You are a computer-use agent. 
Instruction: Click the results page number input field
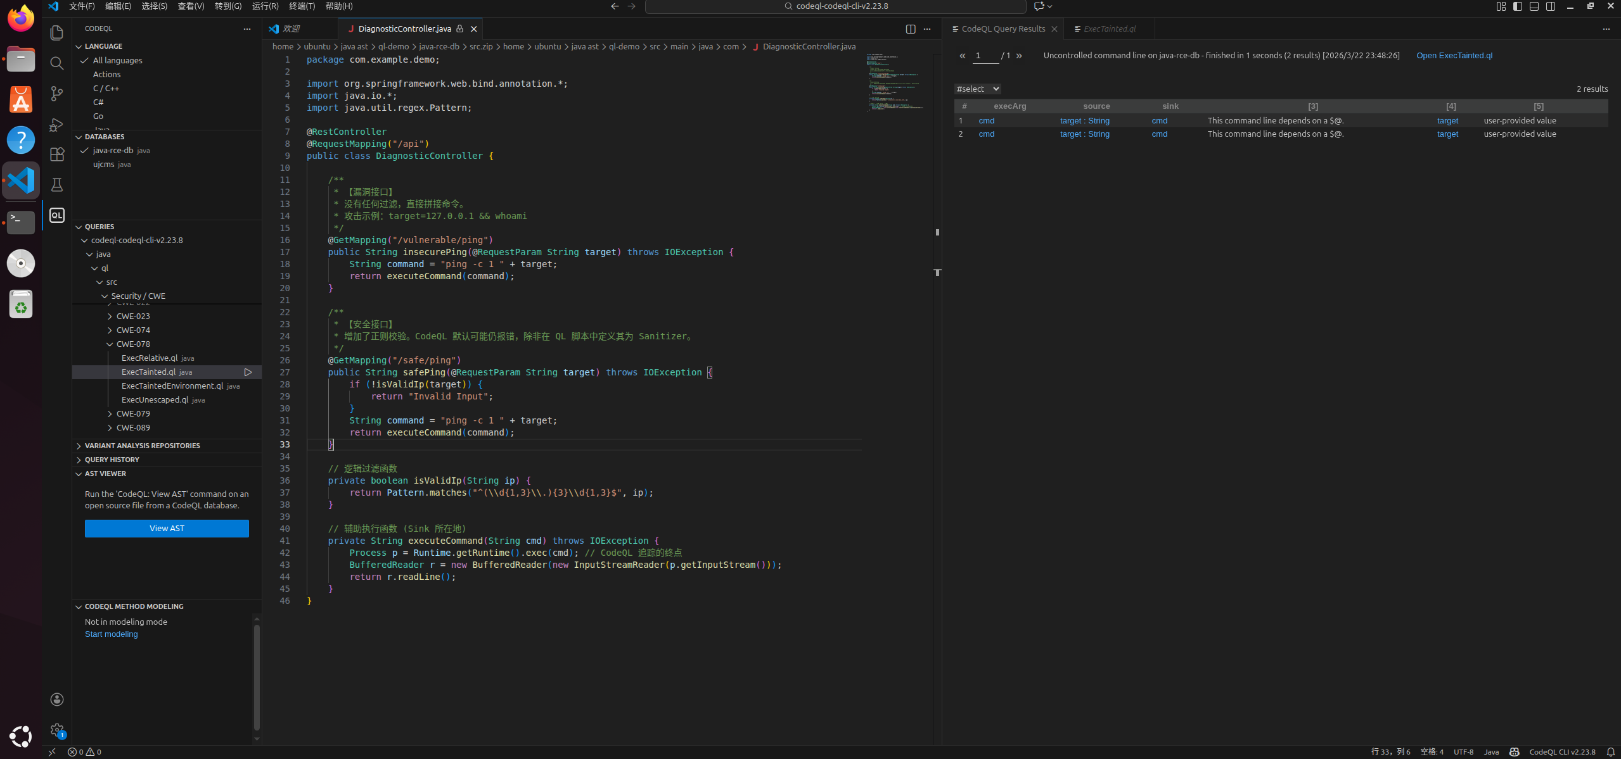click(984, 56)
